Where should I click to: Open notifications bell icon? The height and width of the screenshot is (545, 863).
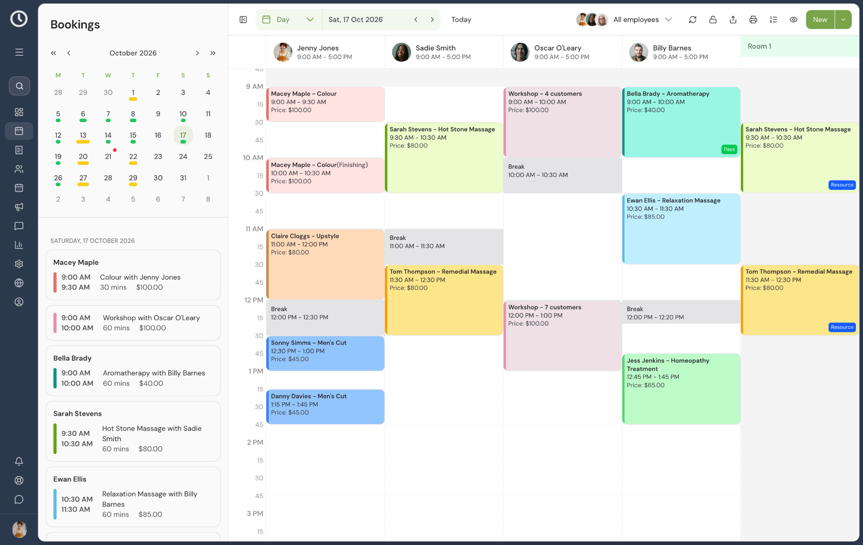(x=19, y=461)
